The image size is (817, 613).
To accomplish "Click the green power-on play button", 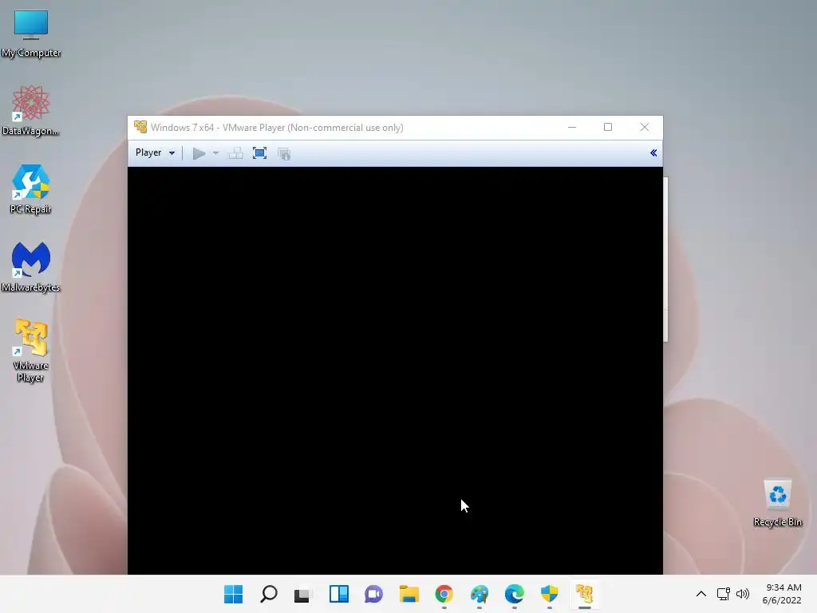I will tap(199, 153).
